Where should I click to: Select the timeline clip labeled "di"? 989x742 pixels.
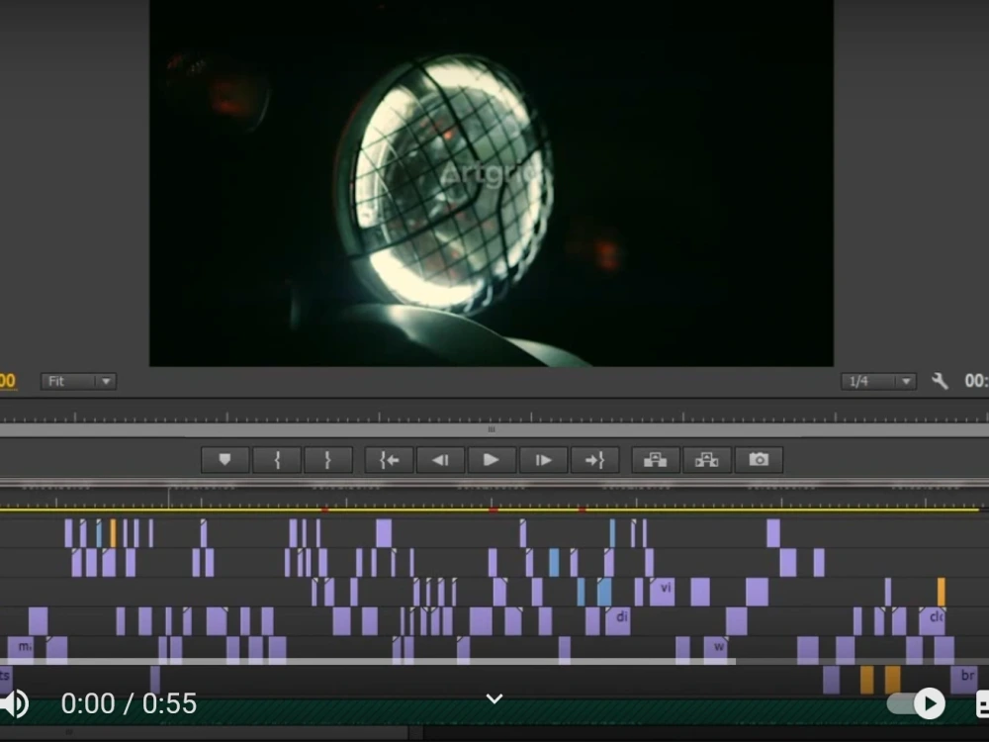point(618,621)
